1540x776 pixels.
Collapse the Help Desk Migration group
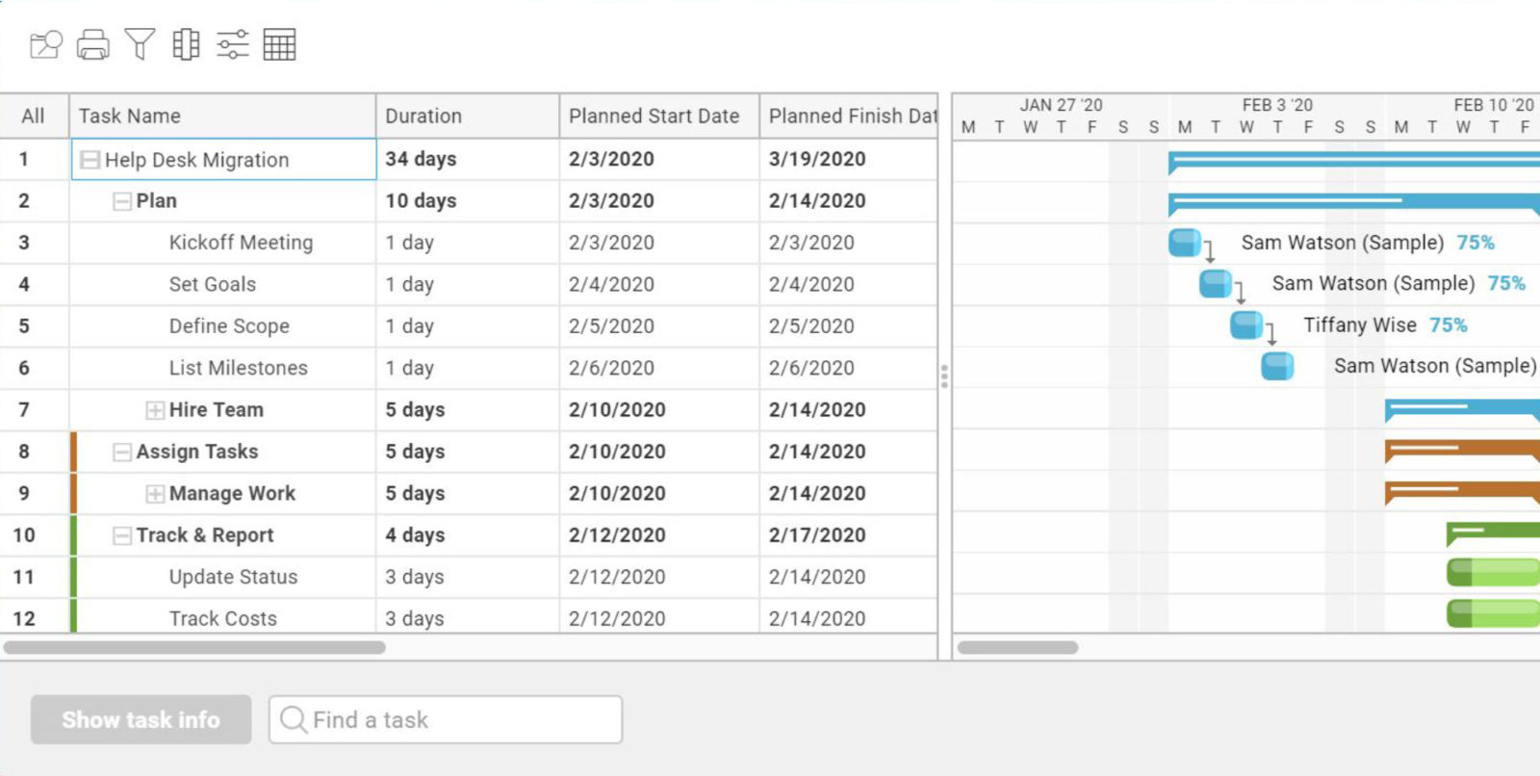(x=90, y=160)
